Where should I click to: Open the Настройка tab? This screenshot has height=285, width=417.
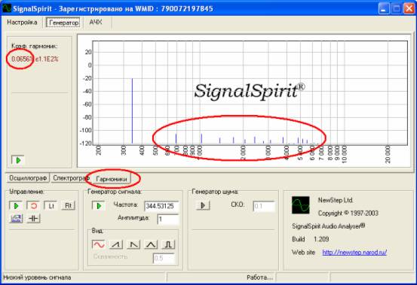(22, 23)
